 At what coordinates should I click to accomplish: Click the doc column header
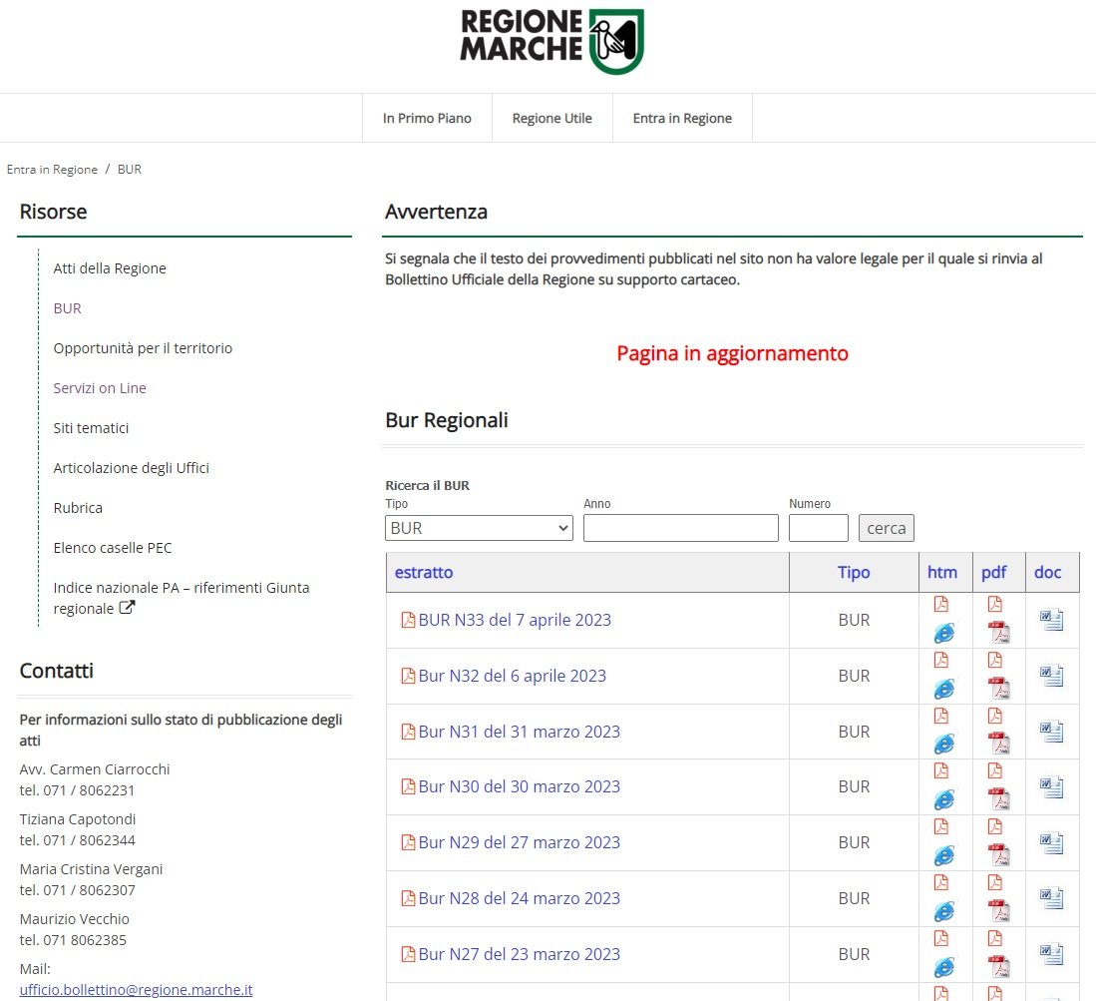tap(1048, 572)
